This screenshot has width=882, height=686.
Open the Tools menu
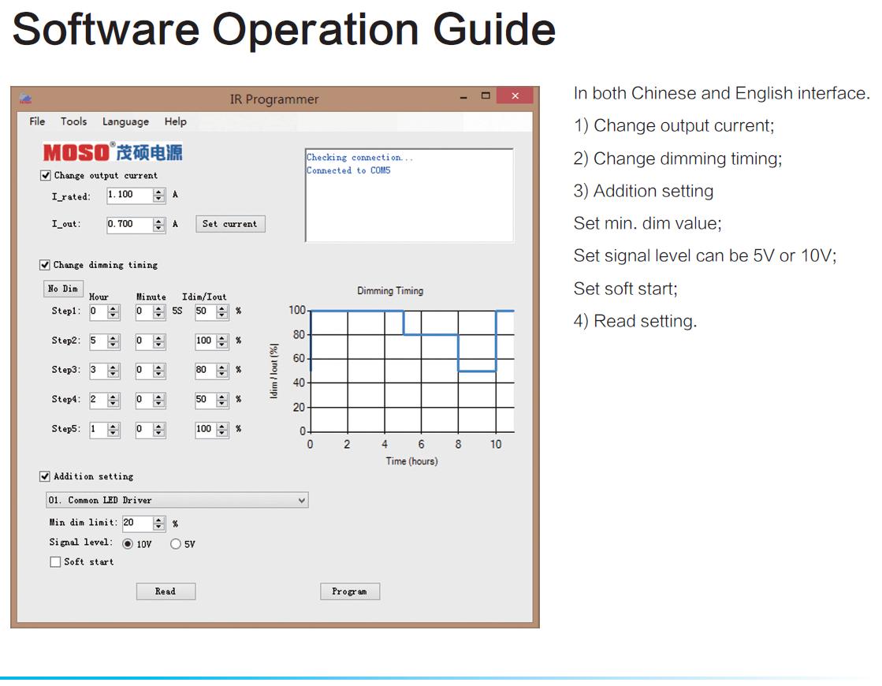point(73,121)
